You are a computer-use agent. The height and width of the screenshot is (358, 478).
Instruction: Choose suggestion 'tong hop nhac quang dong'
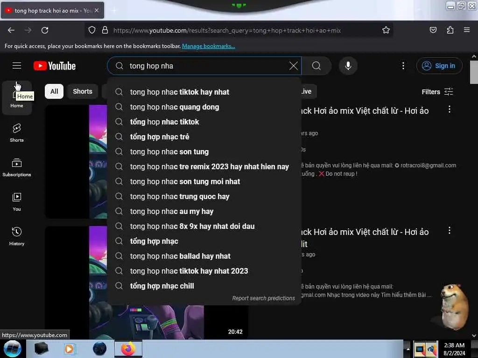[204, 107]
